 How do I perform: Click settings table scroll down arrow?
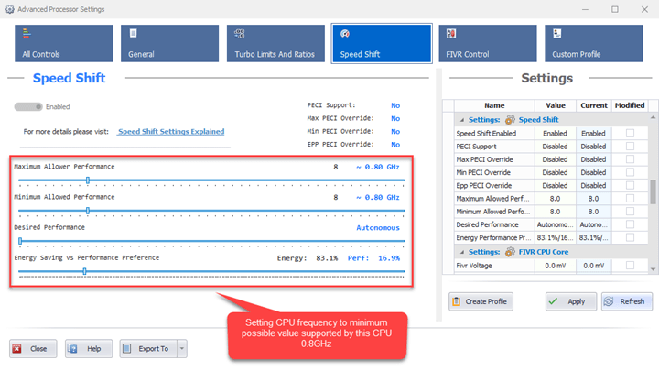[653, 268]
